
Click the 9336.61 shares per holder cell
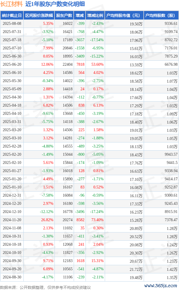[x=171, y=24]
